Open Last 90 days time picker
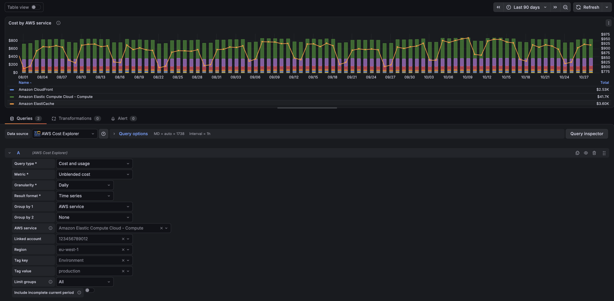The height and width of the screenshot is (301, 614). coord(527,7)
